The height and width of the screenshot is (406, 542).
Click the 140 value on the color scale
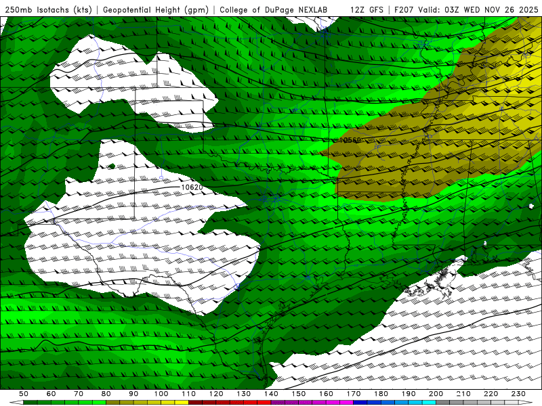click(271, 394)
